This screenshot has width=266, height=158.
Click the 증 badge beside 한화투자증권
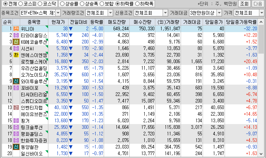tap(16, 140)
